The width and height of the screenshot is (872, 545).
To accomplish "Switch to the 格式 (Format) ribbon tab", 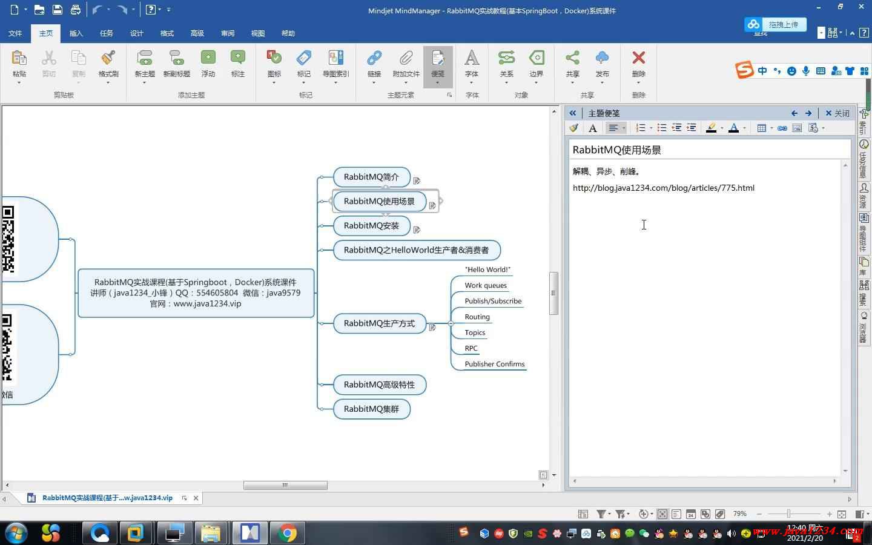I will point(167,33).
